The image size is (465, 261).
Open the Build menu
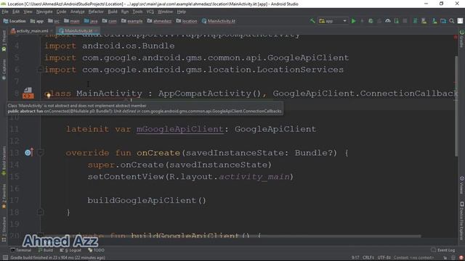(x=113, y=12)
